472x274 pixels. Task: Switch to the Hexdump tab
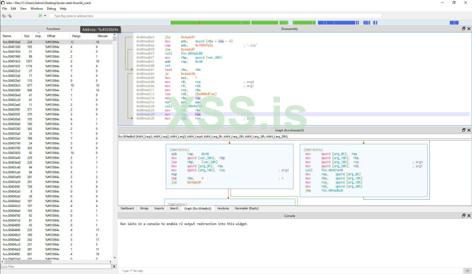223,208
